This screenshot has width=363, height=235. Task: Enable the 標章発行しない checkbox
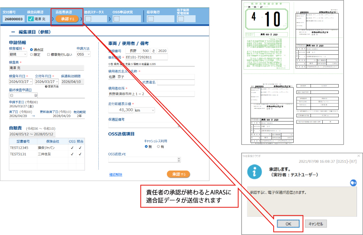coord(49,54)
